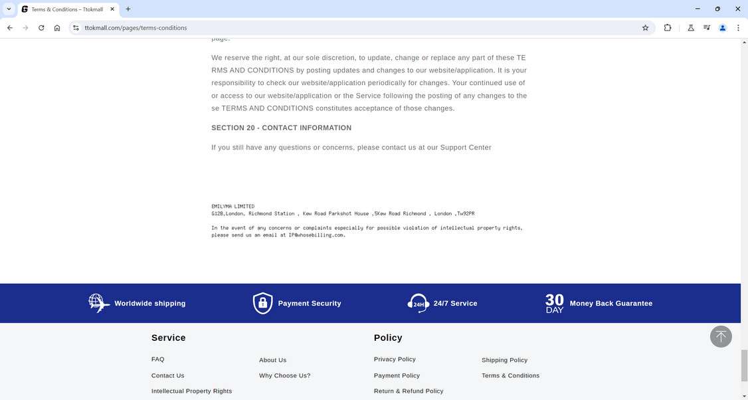This screenshot has height=400, width=748.
Task: Click the browser forward arrow
Action: 26,28
